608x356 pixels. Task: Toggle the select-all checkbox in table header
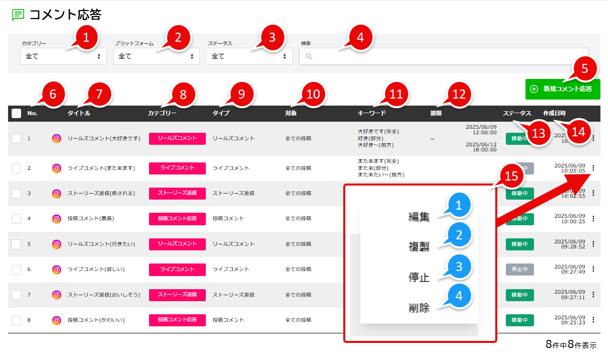pyautogui.click(x=17, y=114)
